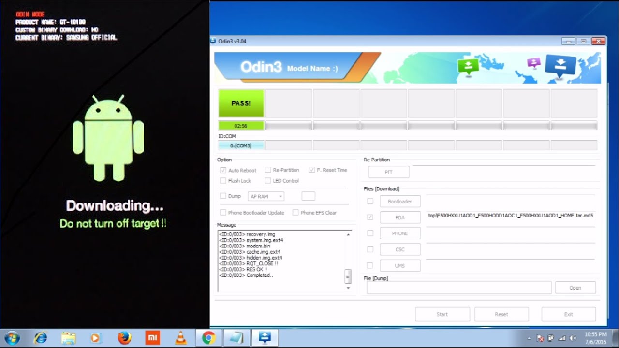The width and height of the screenshot is (619, 348).
Task: Click the green 02:56 progress bar
Action: (241, 126)
